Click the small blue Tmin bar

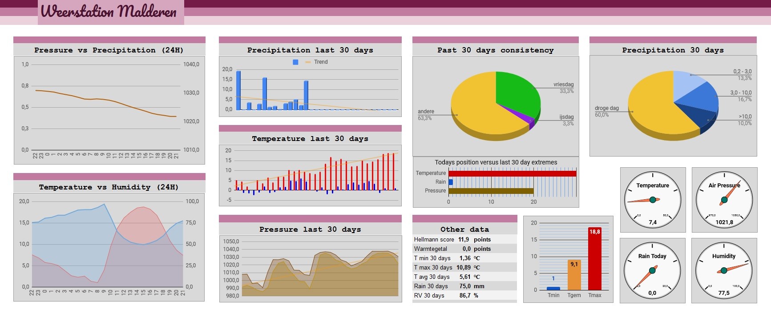(x=553, y=288)
